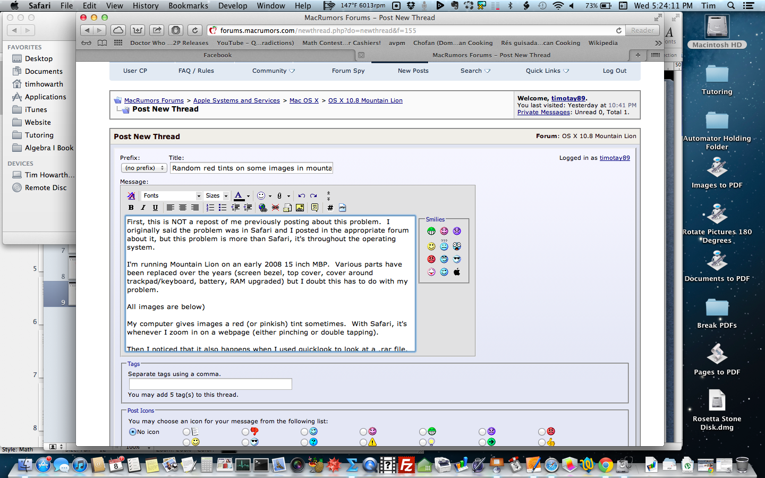The image size is (765, 478).
Task: Open the OS X 10.8 Mountain Lion breadcrumb link
Action: coord(365,100)
